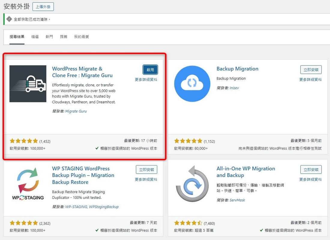
Task: Click text 啟用安裝數: 80,000+
Action: coord(191,148)
